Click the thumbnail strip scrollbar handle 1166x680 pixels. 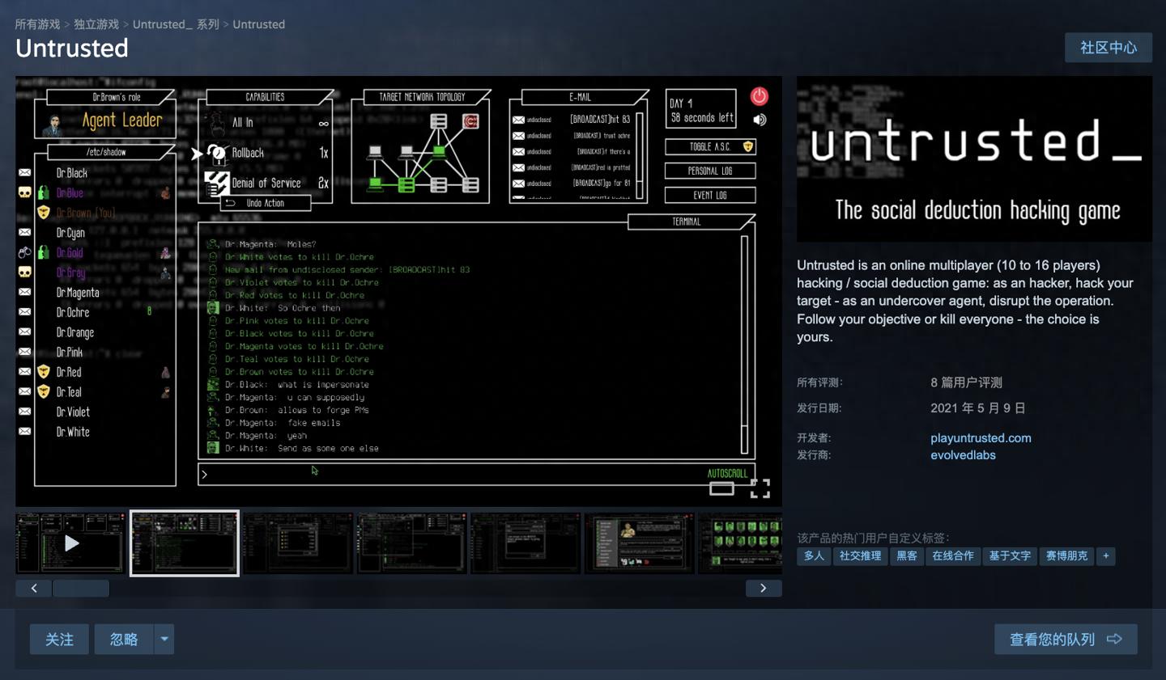click(x=81, y=588)
